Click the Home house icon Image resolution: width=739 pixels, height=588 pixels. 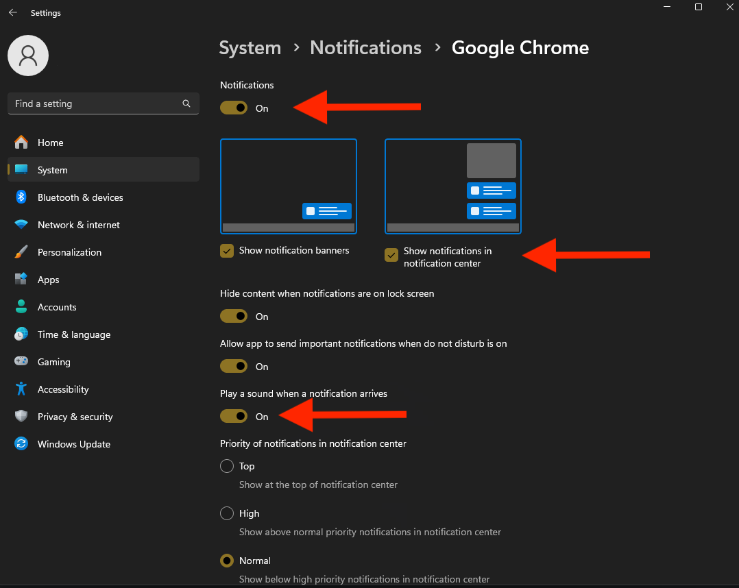tap(21, 143)
